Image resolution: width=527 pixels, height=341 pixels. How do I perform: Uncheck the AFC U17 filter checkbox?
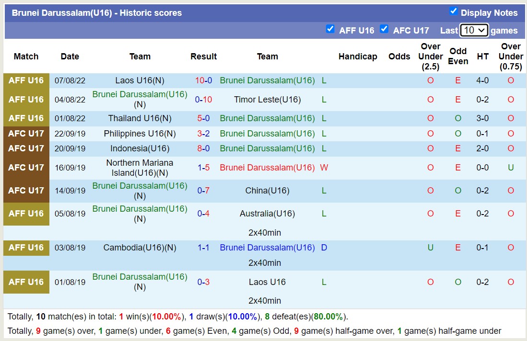384,29
